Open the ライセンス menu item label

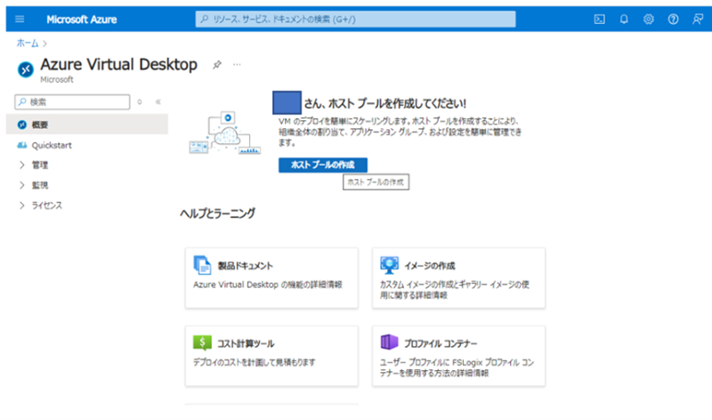47,206
